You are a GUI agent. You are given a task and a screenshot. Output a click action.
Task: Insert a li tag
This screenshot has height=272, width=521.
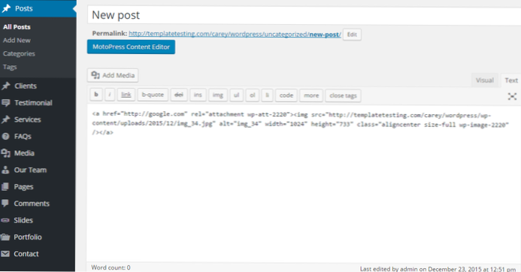click(267, 95)
